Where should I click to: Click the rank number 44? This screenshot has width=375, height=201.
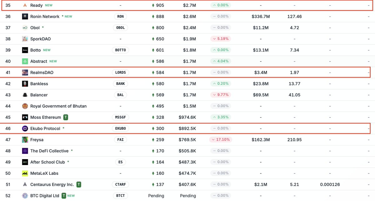tap(8, 106)
